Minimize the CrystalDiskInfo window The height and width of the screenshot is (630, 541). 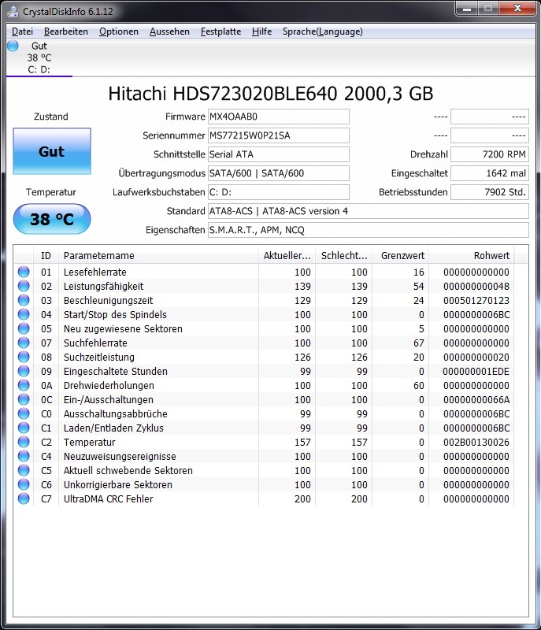467,8
